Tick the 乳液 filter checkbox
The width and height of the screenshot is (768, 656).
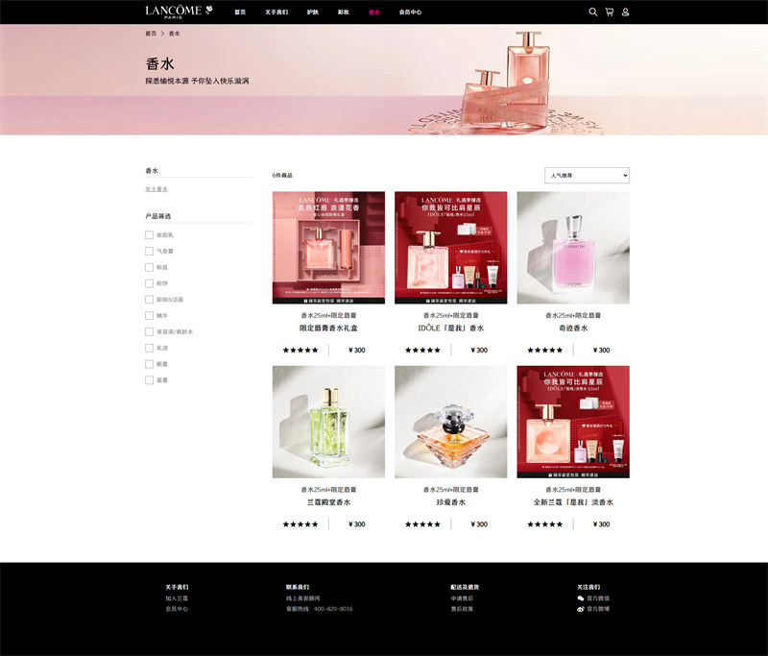[150, 348]
